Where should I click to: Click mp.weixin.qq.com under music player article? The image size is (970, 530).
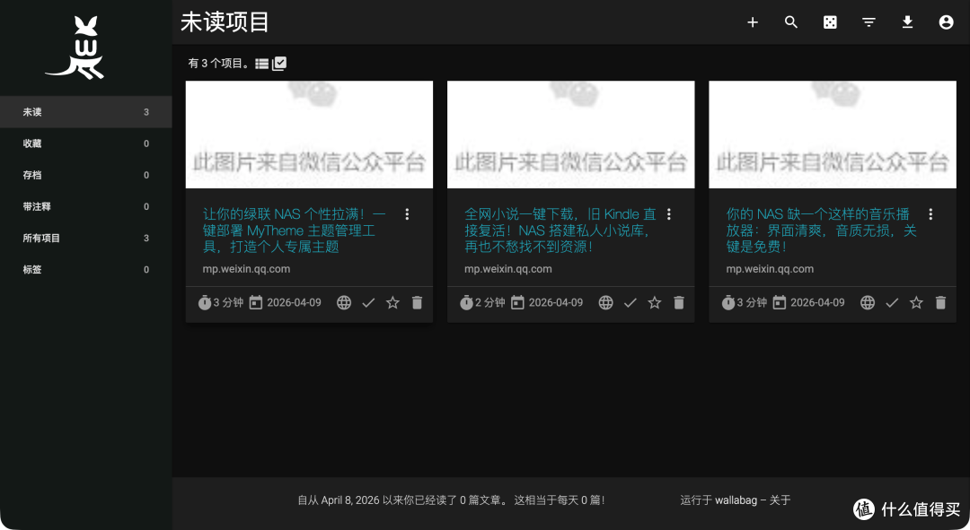click(x=770, y=269)
